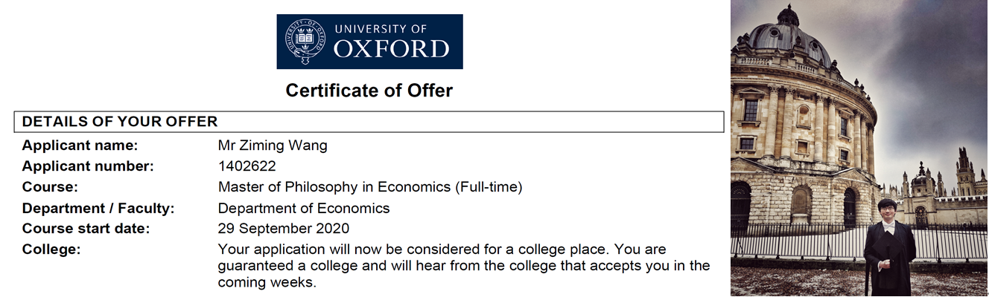
Task: Select the Certificate of Offer heading
Action: tap(369, 91)
